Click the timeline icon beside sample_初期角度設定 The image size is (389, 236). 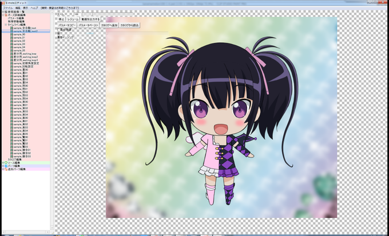(11, 63)
